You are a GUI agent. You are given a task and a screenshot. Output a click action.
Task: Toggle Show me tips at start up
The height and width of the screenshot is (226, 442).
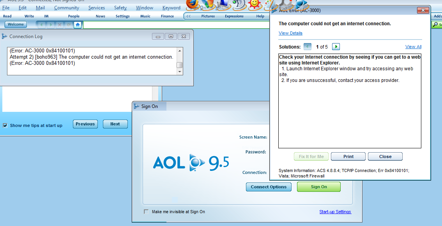pos(5,125)
